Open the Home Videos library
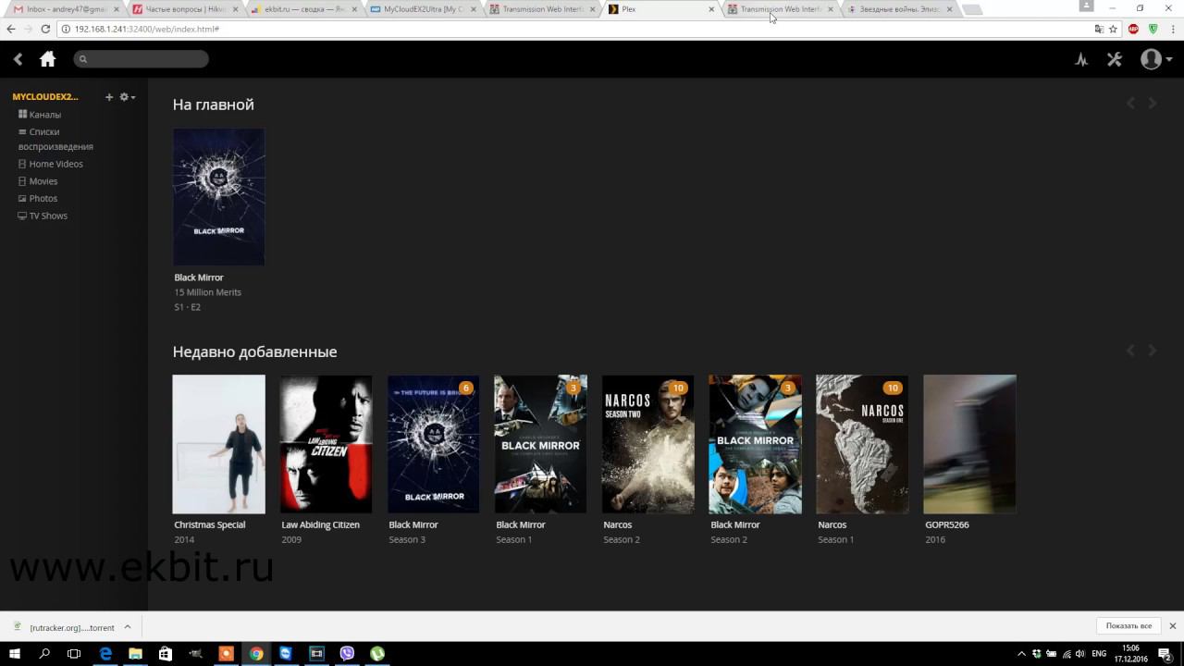This screenshot has height=666, width=1184. click(51, 164)
